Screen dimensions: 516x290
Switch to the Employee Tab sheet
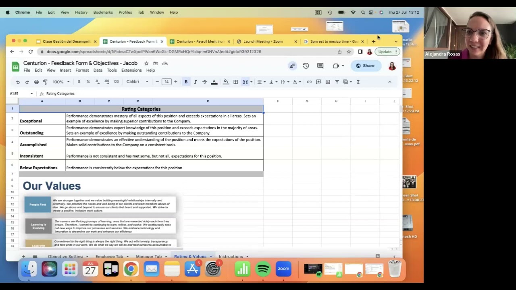pyautogui.click(x=109, y=257)
